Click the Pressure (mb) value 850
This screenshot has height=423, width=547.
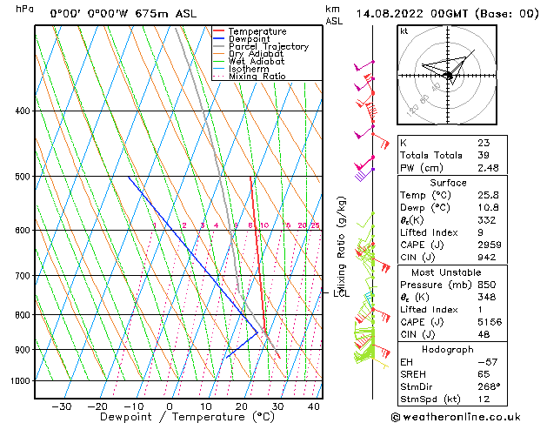[487, 285]
